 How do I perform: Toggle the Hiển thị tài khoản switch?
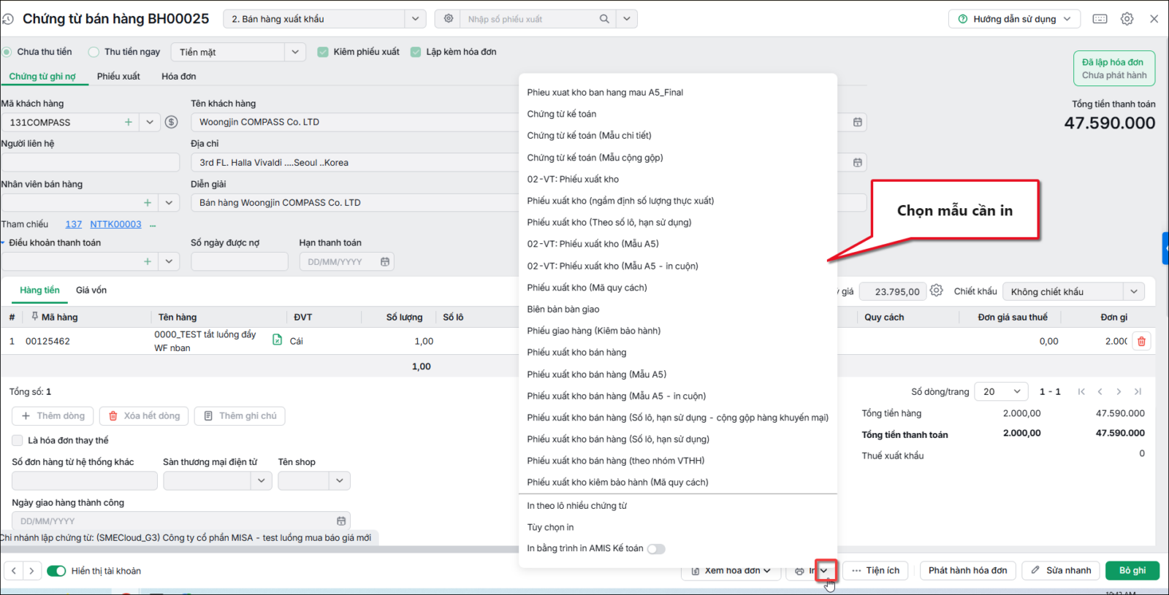point(56,571)
